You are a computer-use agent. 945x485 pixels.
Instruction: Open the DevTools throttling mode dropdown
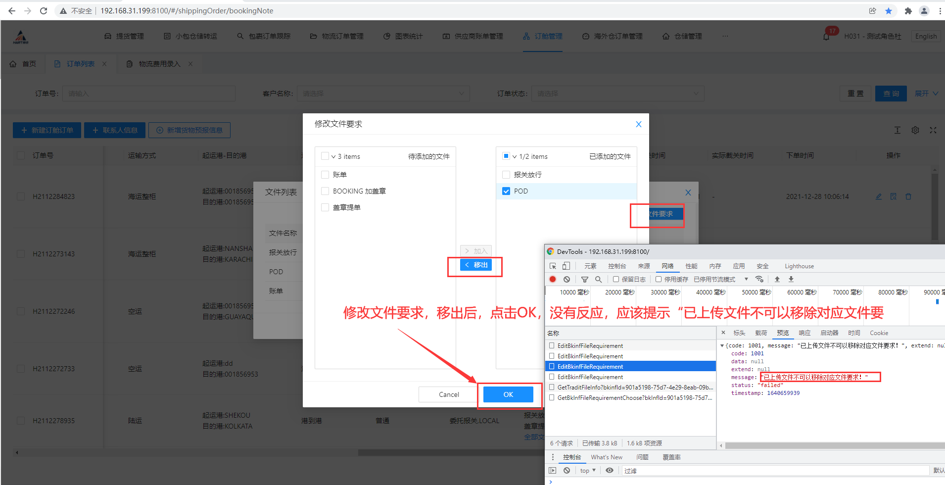pyautogui.click(x=746, y=279)
